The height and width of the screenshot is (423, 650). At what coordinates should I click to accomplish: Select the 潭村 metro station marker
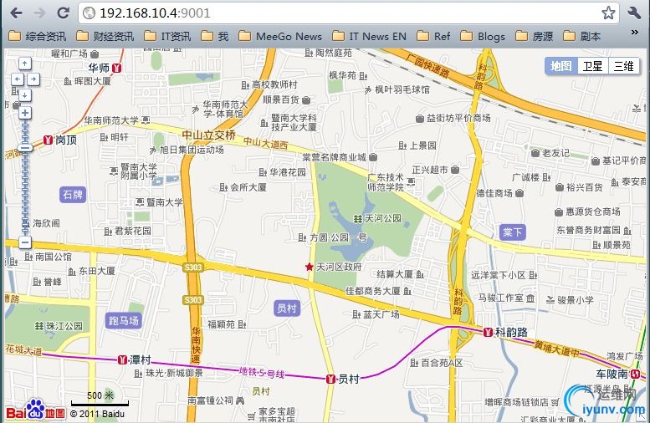(122, 359)
